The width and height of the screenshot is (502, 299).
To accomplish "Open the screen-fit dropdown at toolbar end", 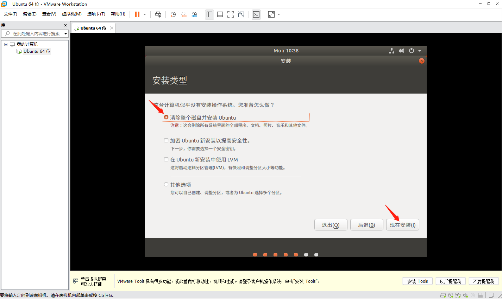I will 278,14.
